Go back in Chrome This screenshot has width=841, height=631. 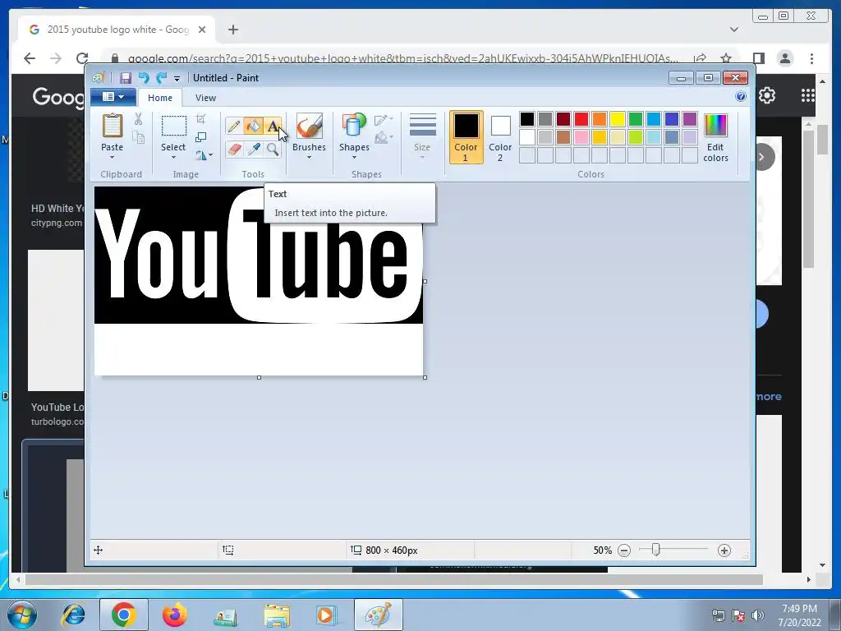click(30, 58)
